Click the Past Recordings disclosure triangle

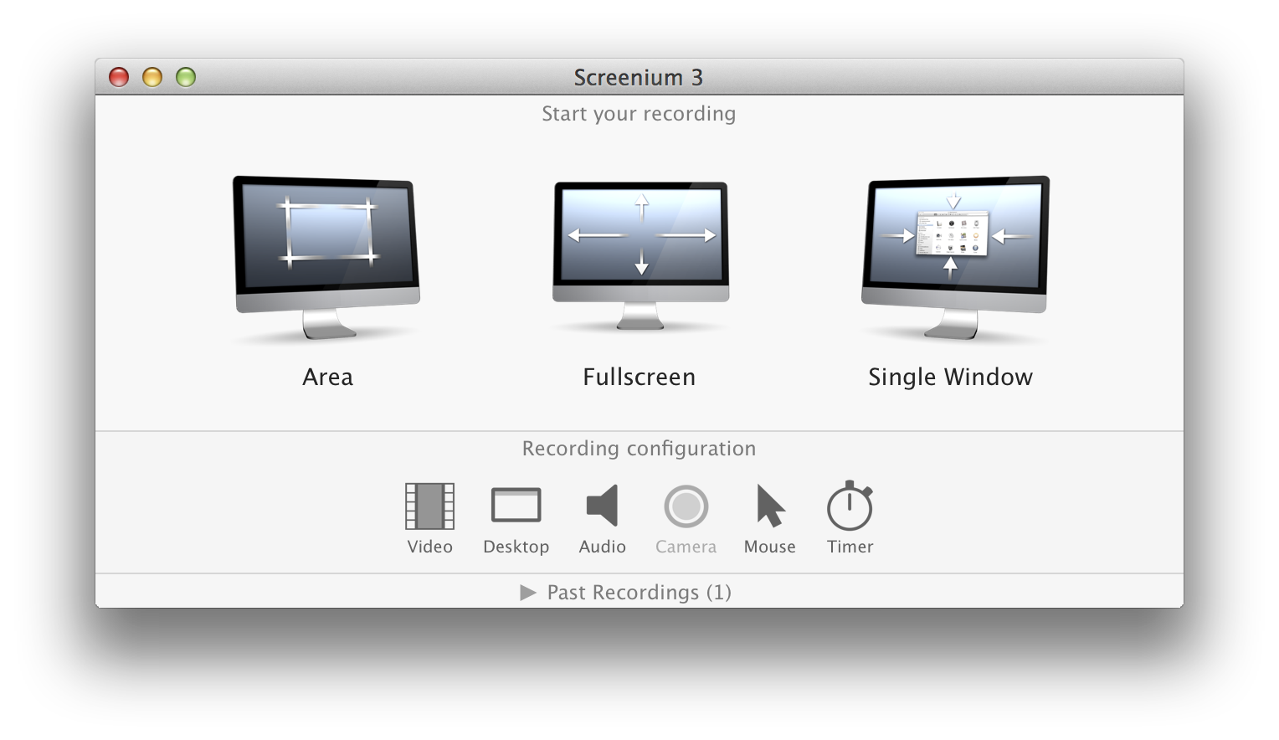click(x=530, y=593)
